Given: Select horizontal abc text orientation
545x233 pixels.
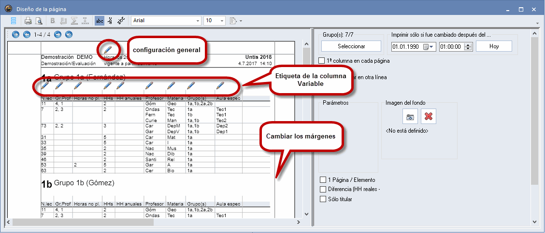Looking at the screenshot, I should [x=100, y=21].
